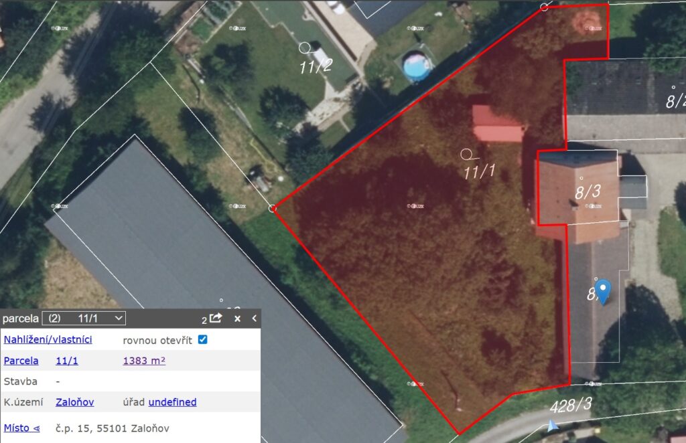Open the Nahlížení/vlastníci link

coord(48,339)
